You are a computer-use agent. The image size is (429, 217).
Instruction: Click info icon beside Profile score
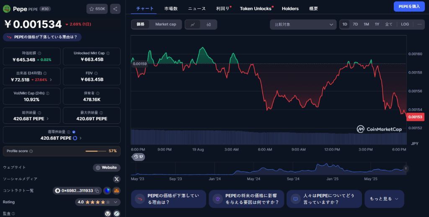(x=31, y=151)
